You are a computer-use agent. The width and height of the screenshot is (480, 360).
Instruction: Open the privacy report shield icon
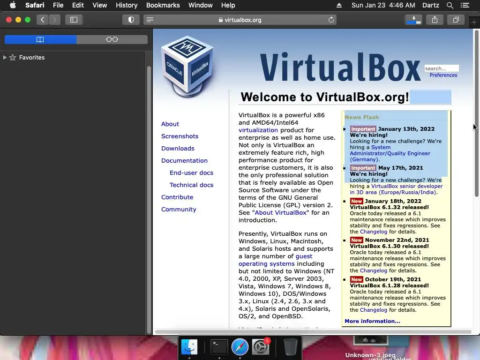pyautogui.click(x=131, y=20)
